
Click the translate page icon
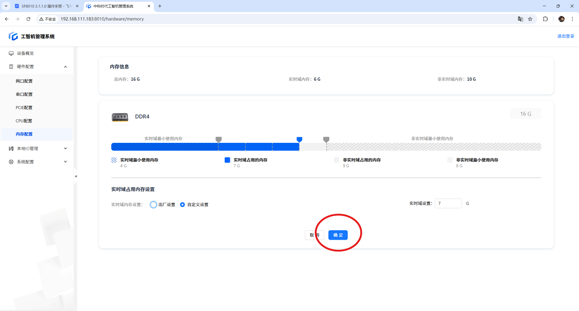point(520,19)
